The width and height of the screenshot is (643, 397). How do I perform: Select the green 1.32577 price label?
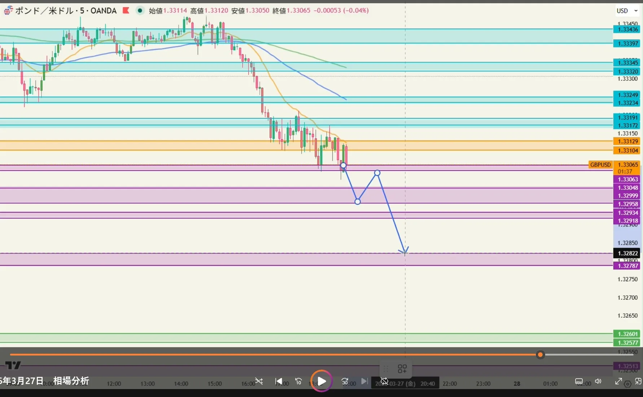(627, 343)
